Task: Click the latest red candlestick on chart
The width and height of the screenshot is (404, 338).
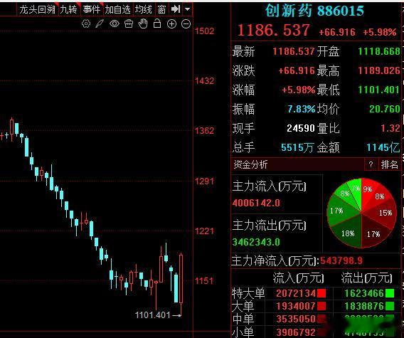Action: coord(181,278)
